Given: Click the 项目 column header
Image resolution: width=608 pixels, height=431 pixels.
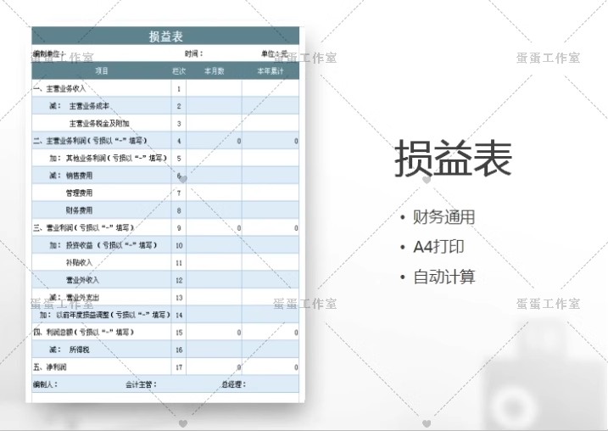Looking at the screenshot, I should click(102, 70).
